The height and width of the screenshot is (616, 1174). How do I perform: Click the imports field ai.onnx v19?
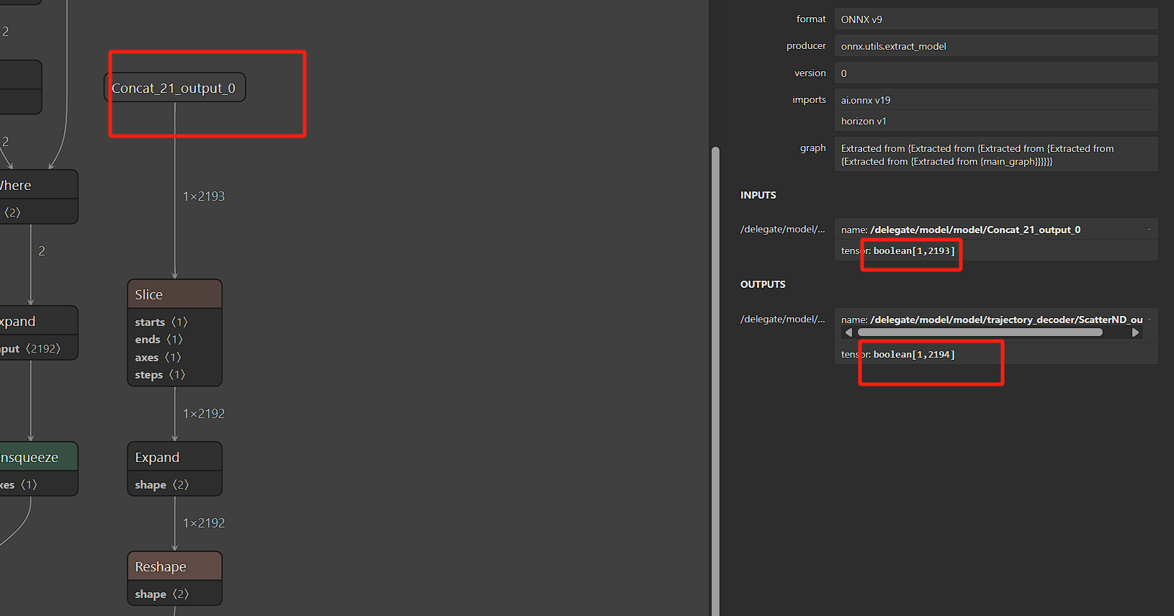(x=995, y=100)
